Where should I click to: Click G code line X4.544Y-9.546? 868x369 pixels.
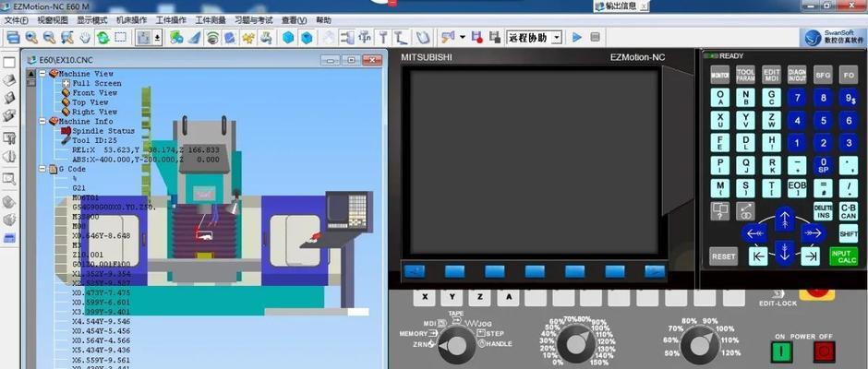pyautogui.click(x=102, y=321)
